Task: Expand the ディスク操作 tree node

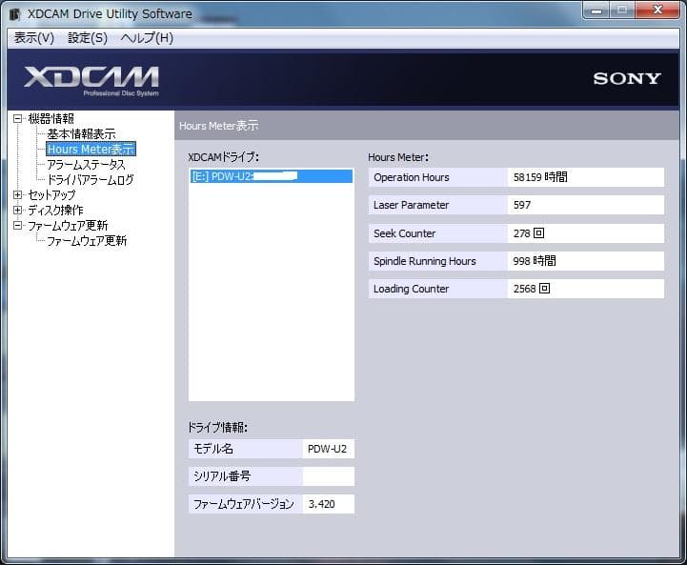Action: coord(17,211)
